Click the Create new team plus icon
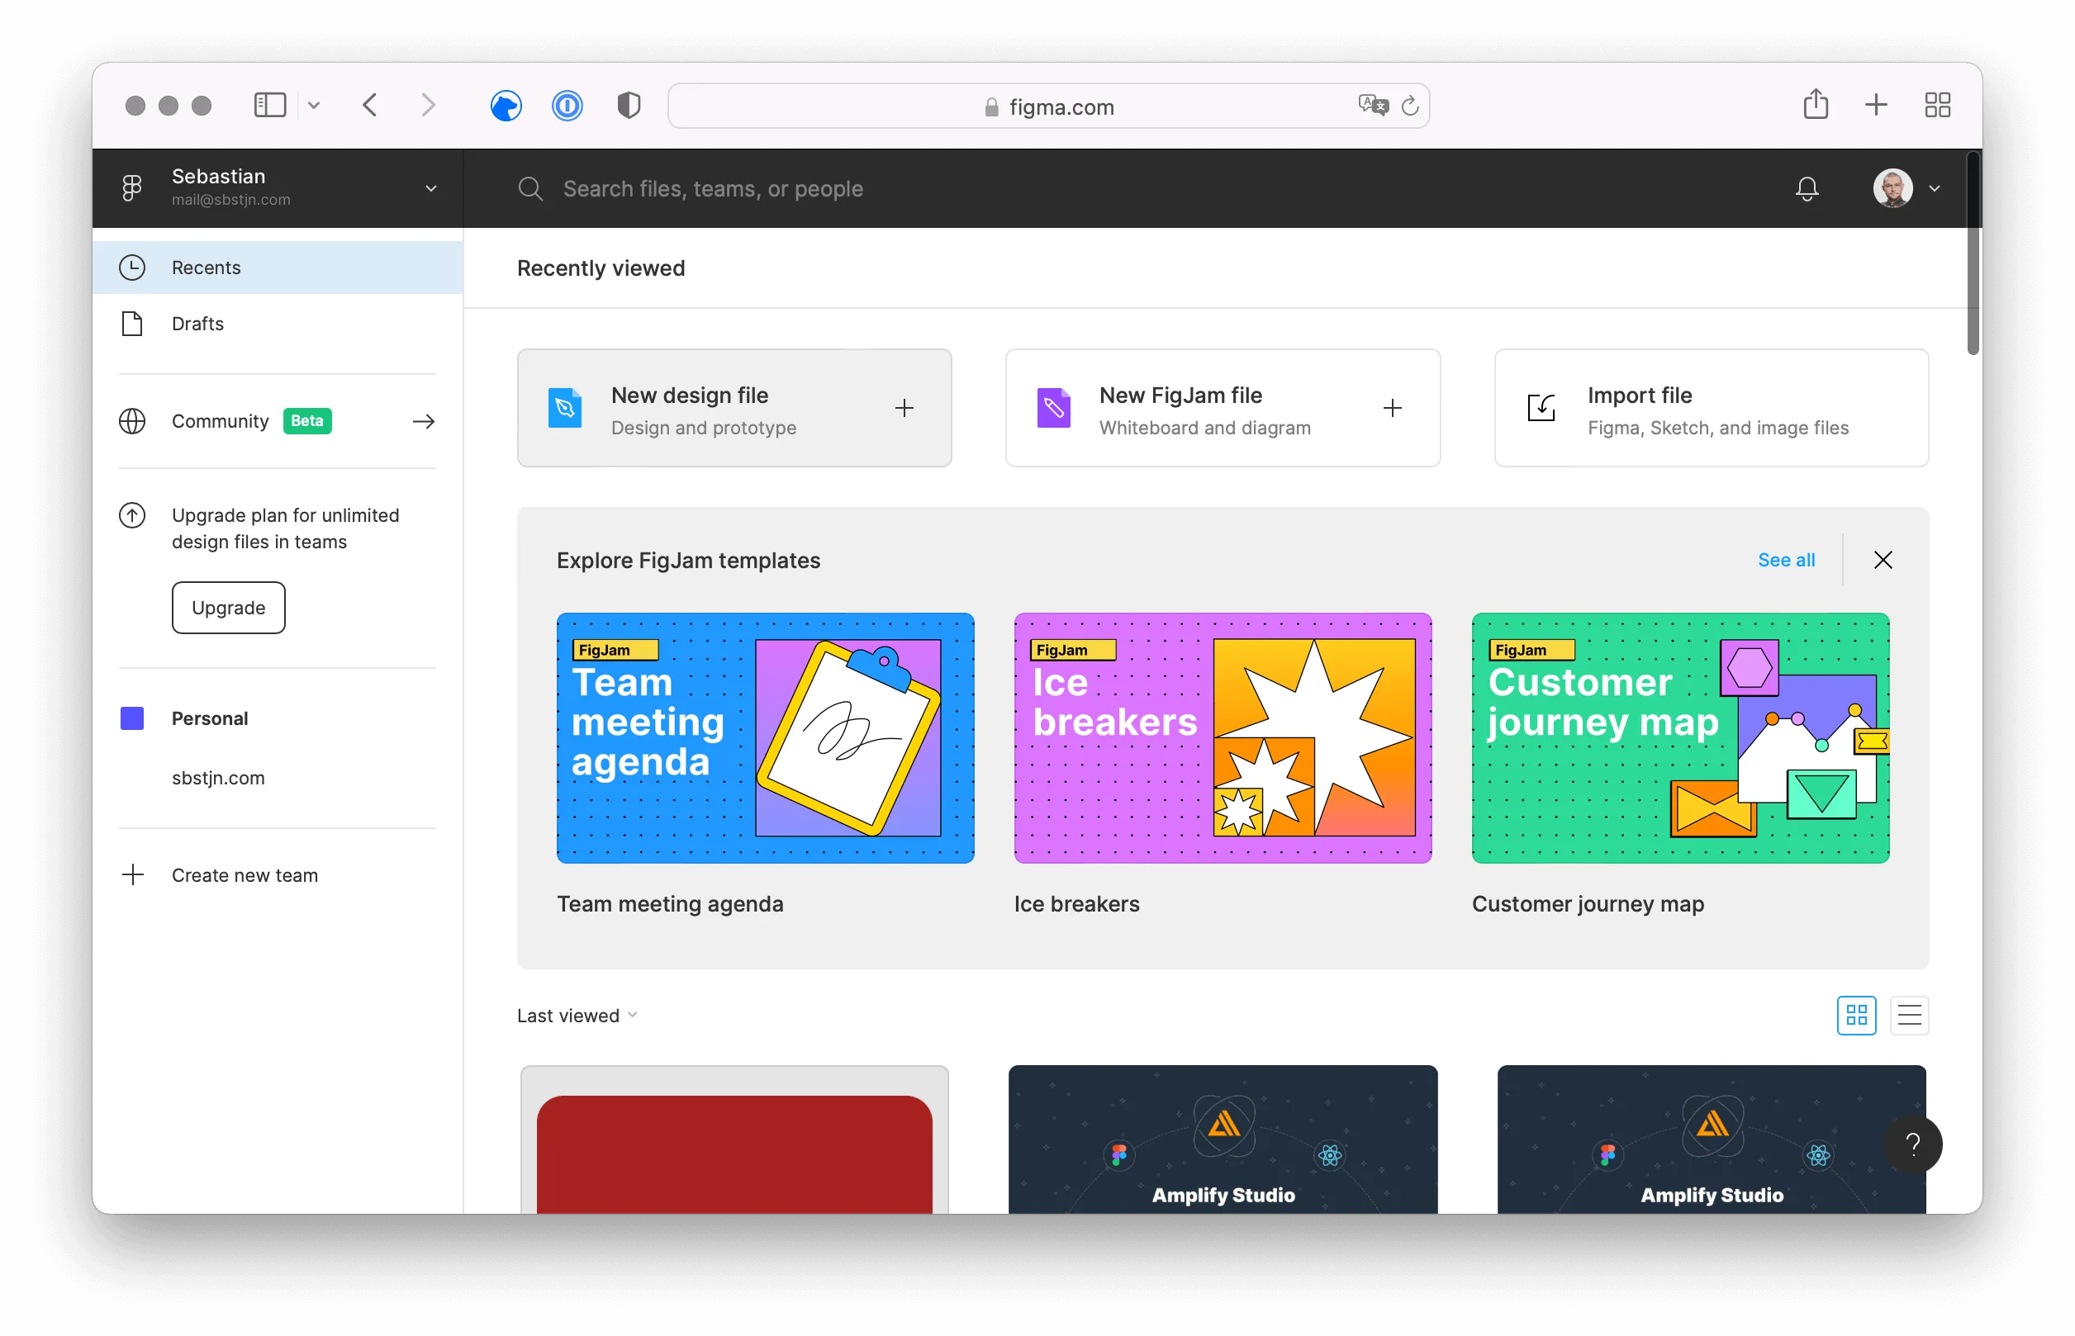This screenshot has height=1336, width=2075. [x=133, y=874]
